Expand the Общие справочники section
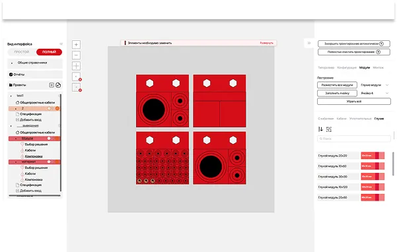The width and height of the screenshot is (397, 252). coord(35,63)
